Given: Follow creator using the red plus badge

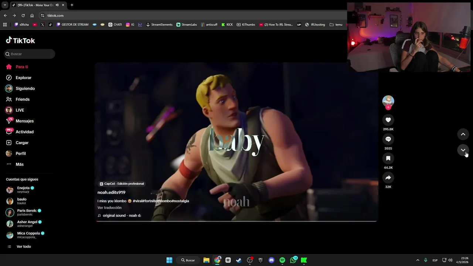Looking at the screenshot, I should click(388, 107).
